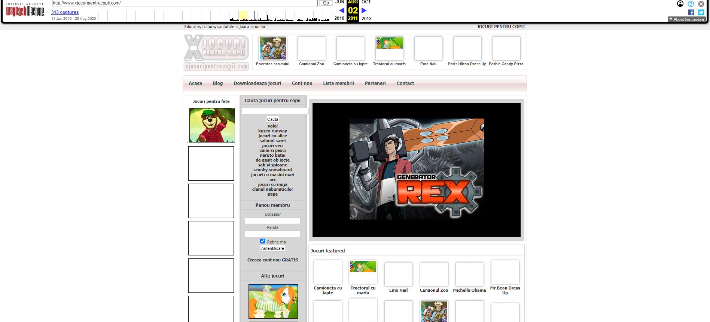Expand the About this capture panel
Screen dimensions: 710x322
coord(687,19)
